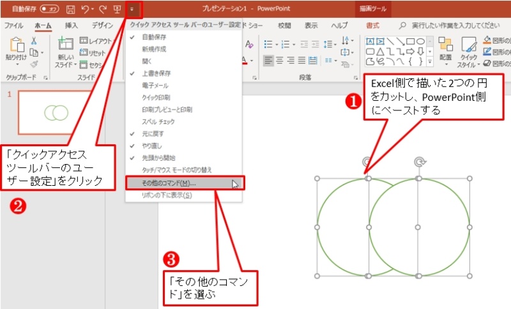
Task: Select the oval shape in the shapes gallery
Action: pyautogui.click(x=420, y=41)
